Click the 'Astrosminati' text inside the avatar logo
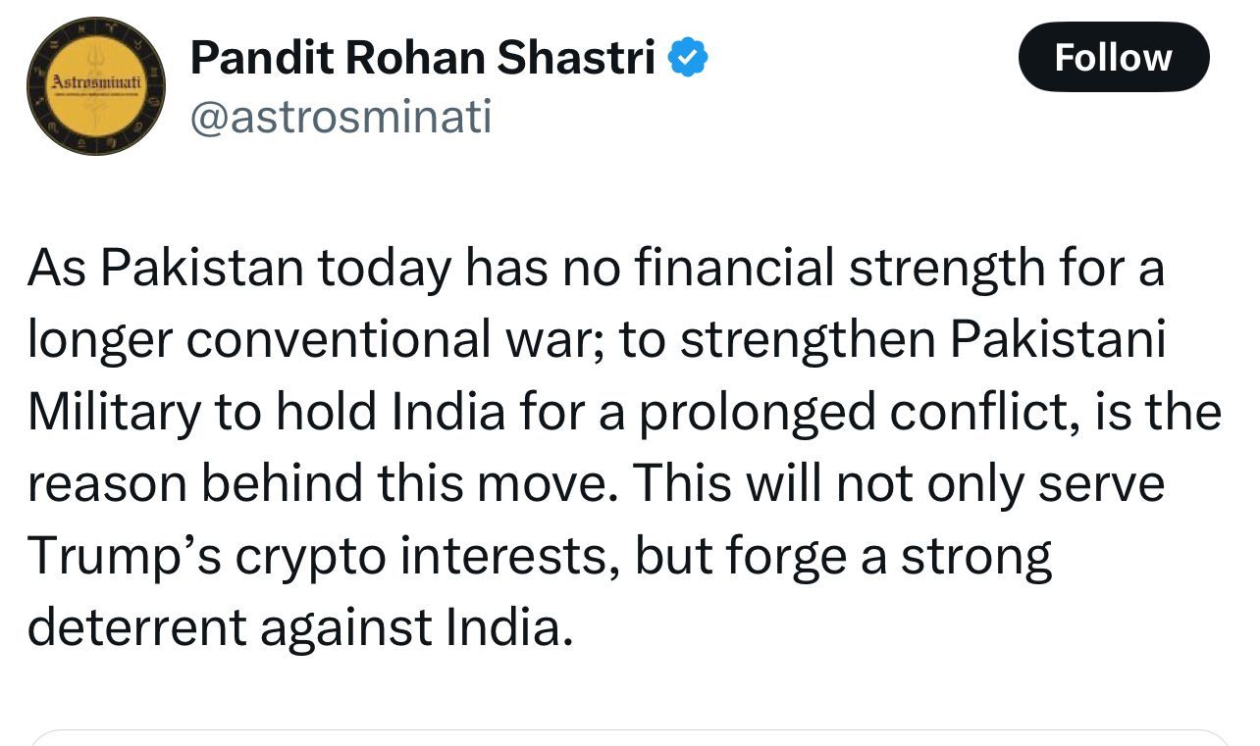Viewport: 1260px width, 746px height. (95, 81)
